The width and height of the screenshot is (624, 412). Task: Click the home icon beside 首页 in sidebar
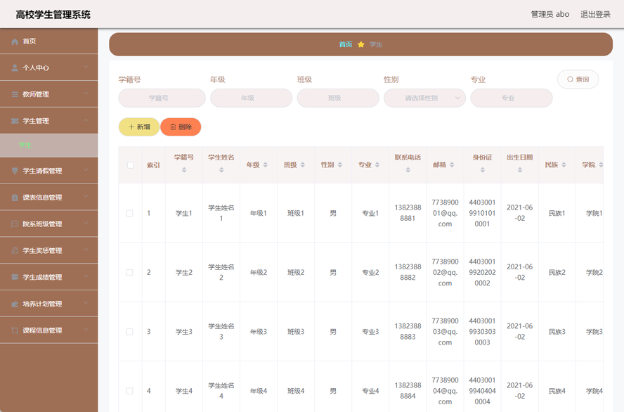(15, 41)
